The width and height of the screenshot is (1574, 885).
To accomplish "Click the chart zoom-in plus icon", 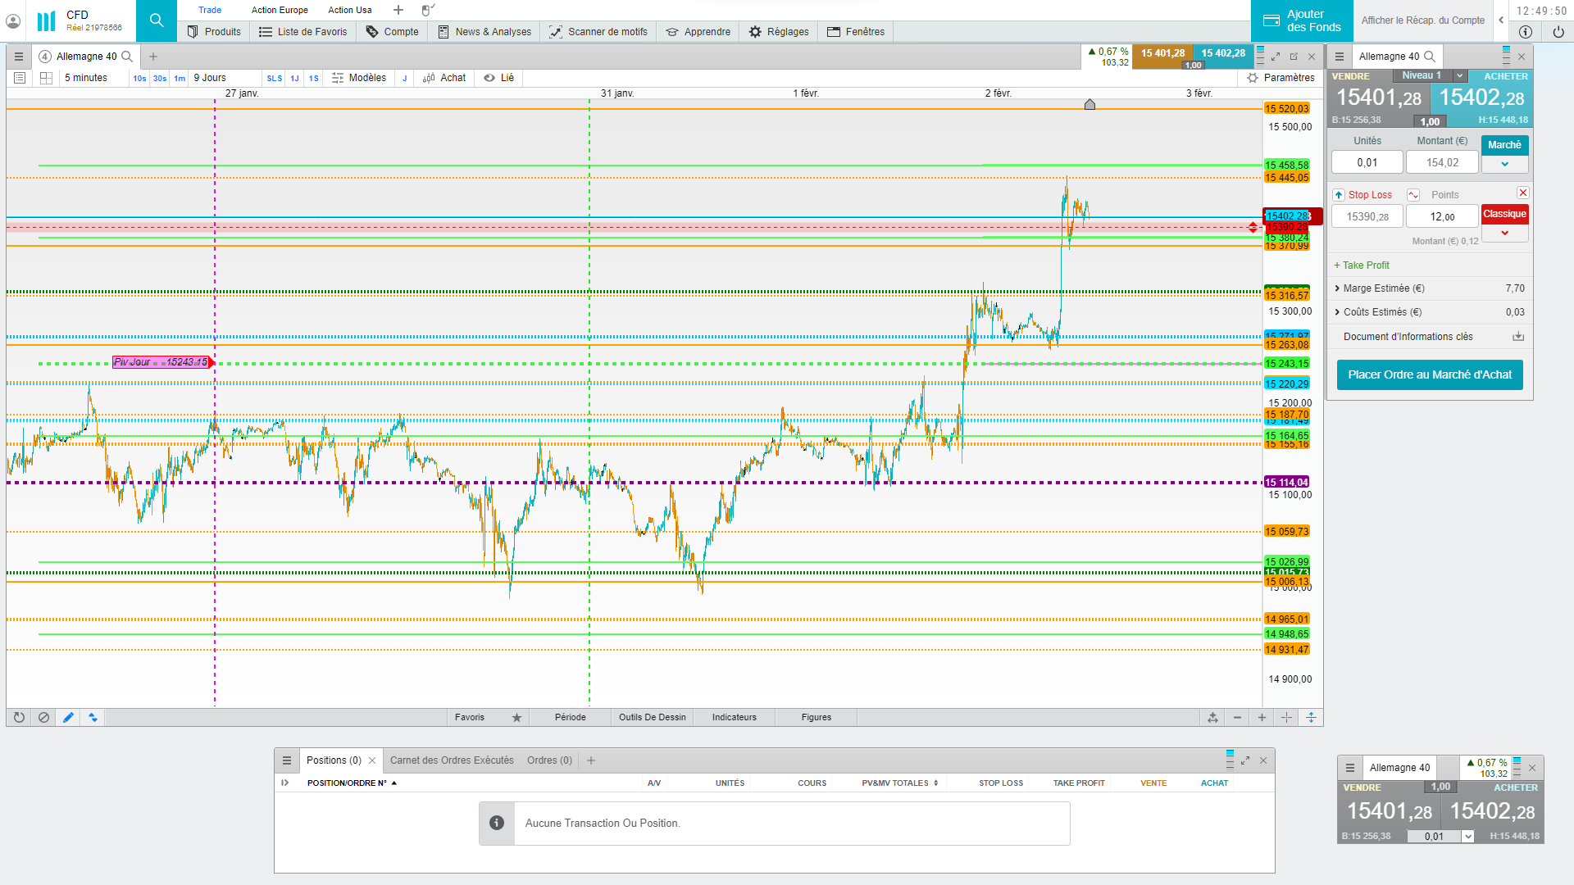I will pyautogui.click(x=1262, y=717).
